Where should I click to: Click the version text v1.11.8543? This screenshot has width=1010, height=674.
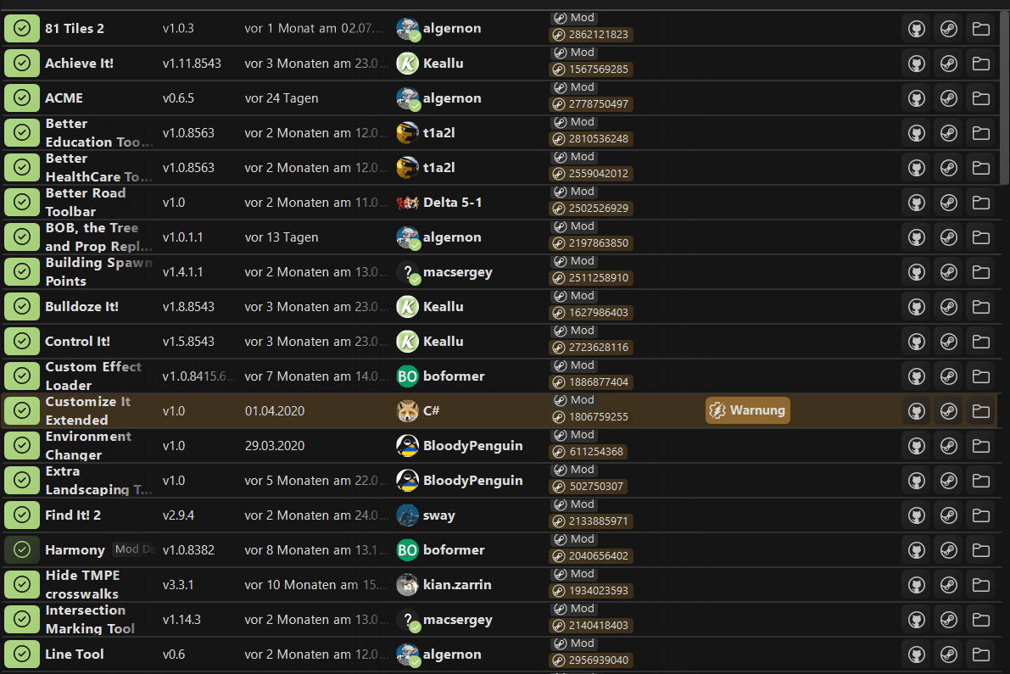click(192, 63)
